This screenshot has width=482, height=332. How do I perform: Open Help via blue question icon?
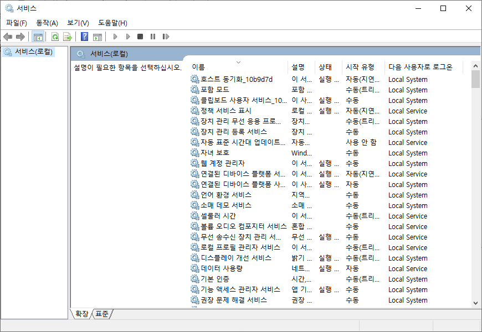click(84, 37)
